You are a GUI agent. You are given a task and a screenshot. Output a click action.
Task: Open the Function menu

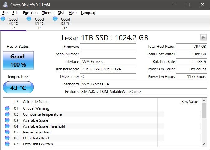coord(30,13)
